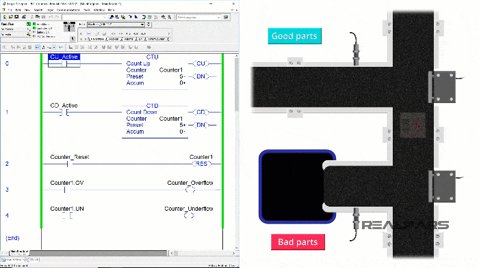479x268 pixels.
Task: Select the CU_Active contact on rung 0
Action: coord(64,61)
